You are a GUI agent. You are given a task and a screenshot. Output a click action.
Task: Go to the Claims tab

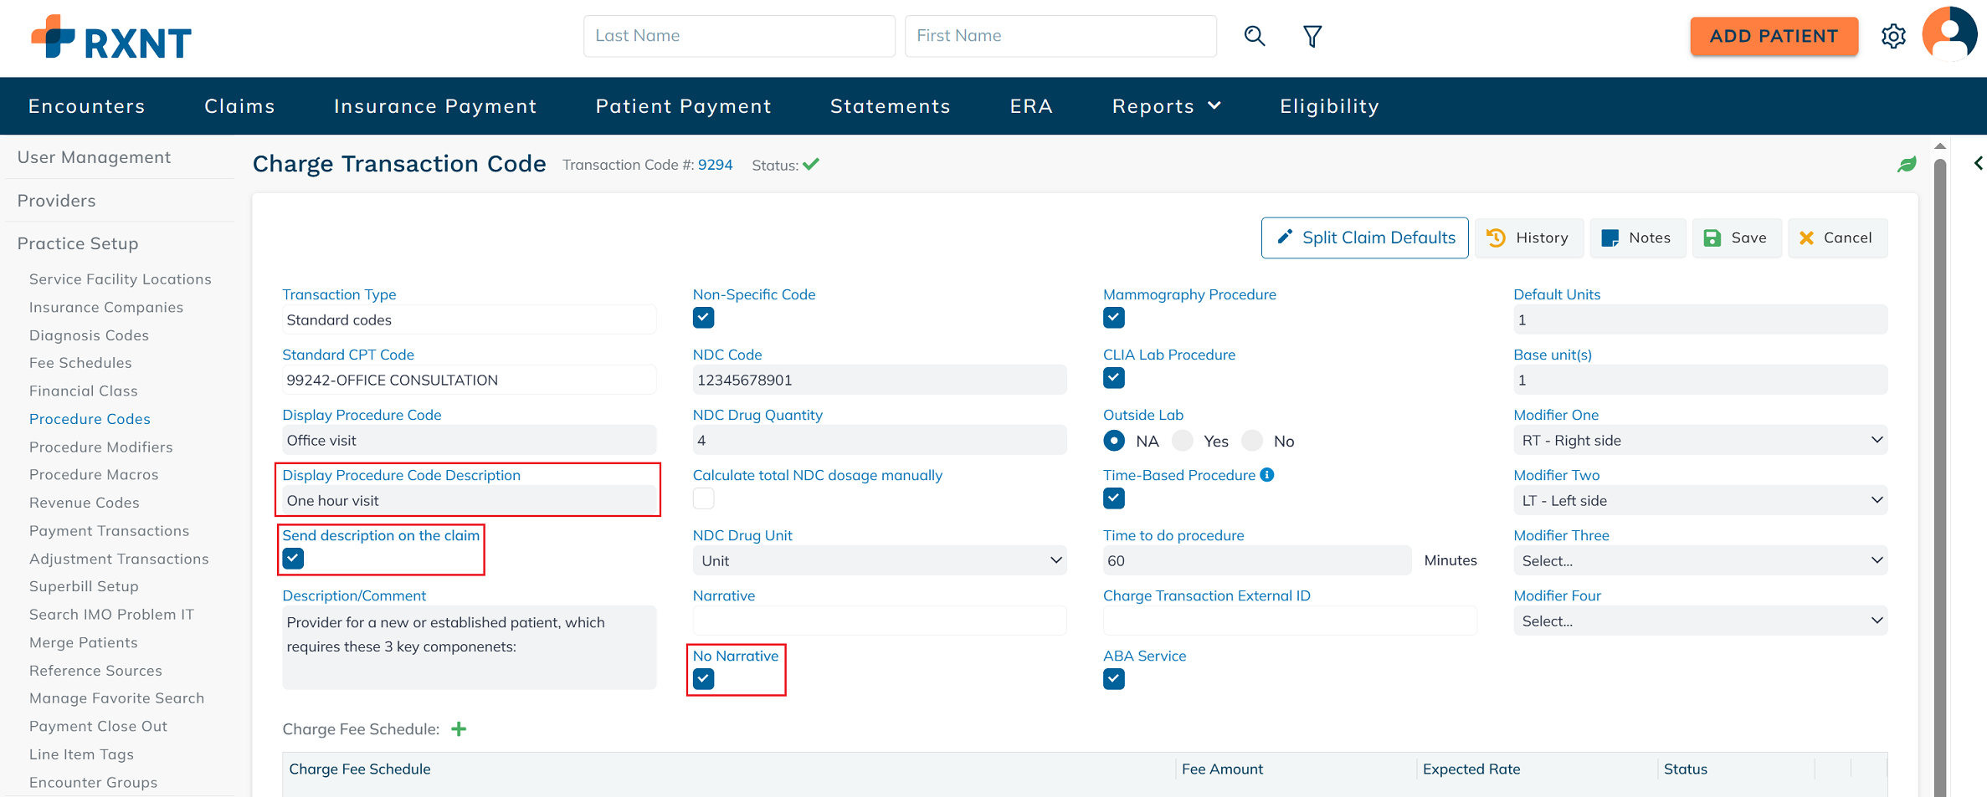click(239, 106)
